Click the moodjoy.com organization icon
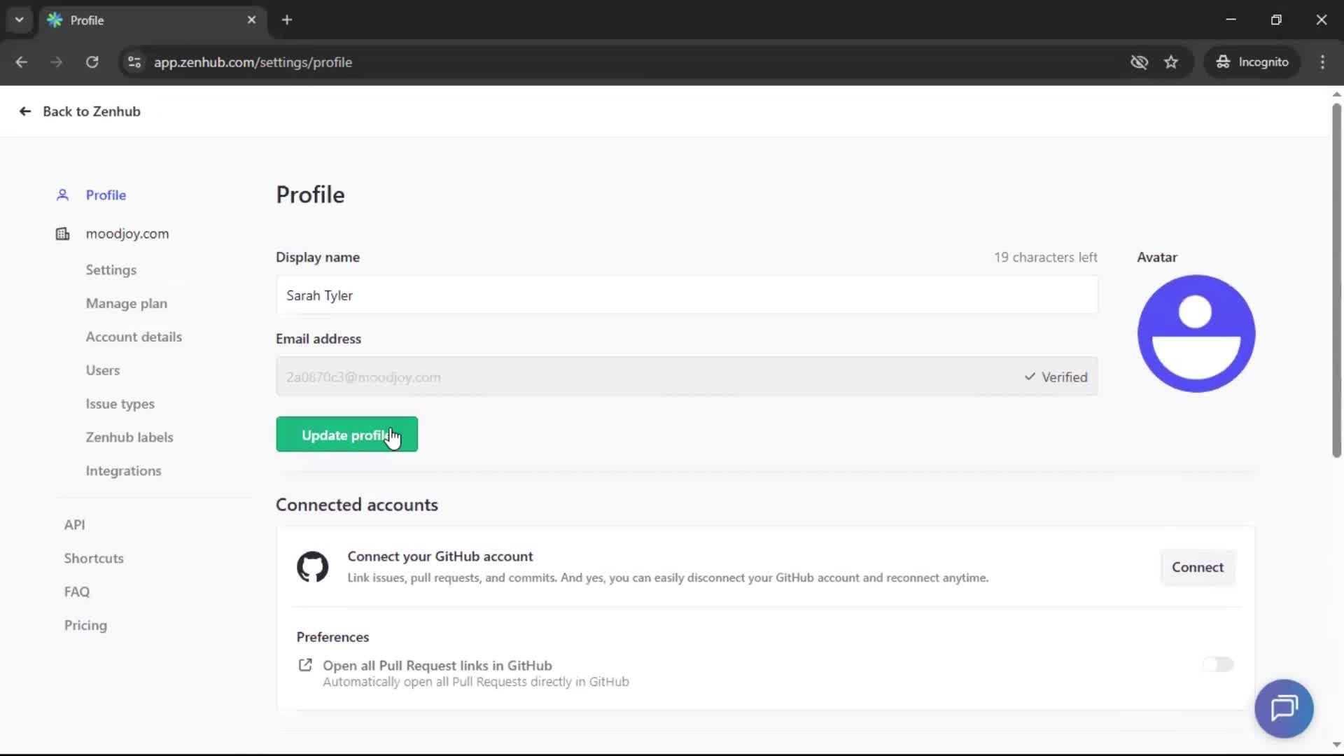The width and height of the screenshot is (1344, 756). 62,234
